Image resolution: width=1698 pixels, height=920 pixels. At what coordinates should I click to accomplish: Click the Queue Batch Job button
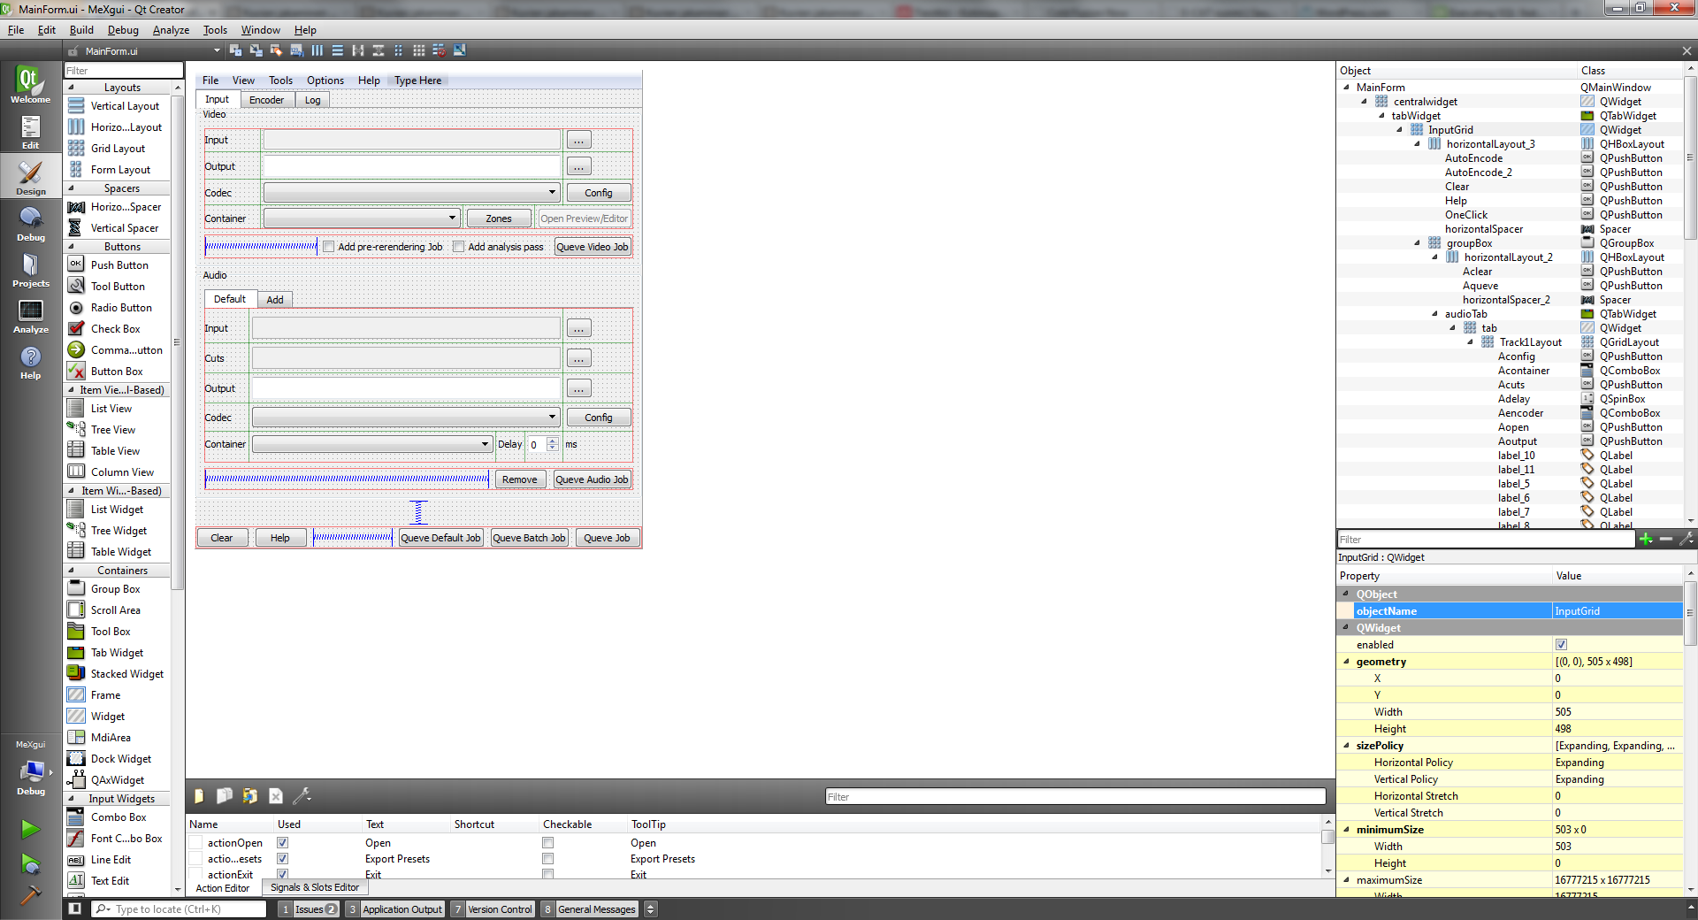coord(529,538)
